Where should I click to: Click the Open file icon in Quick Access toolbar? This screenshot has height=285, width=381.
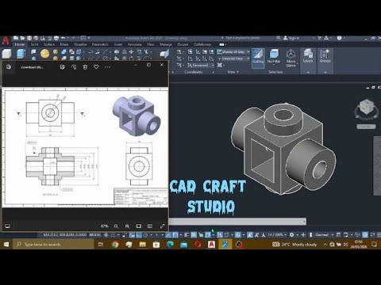[x=22, y=38]
